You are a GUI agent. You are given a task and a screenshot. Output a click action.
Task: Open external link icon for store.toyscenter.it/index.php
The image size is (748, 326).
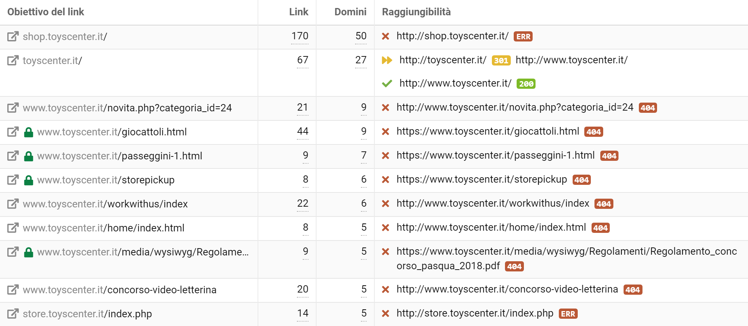click(13, 314)
